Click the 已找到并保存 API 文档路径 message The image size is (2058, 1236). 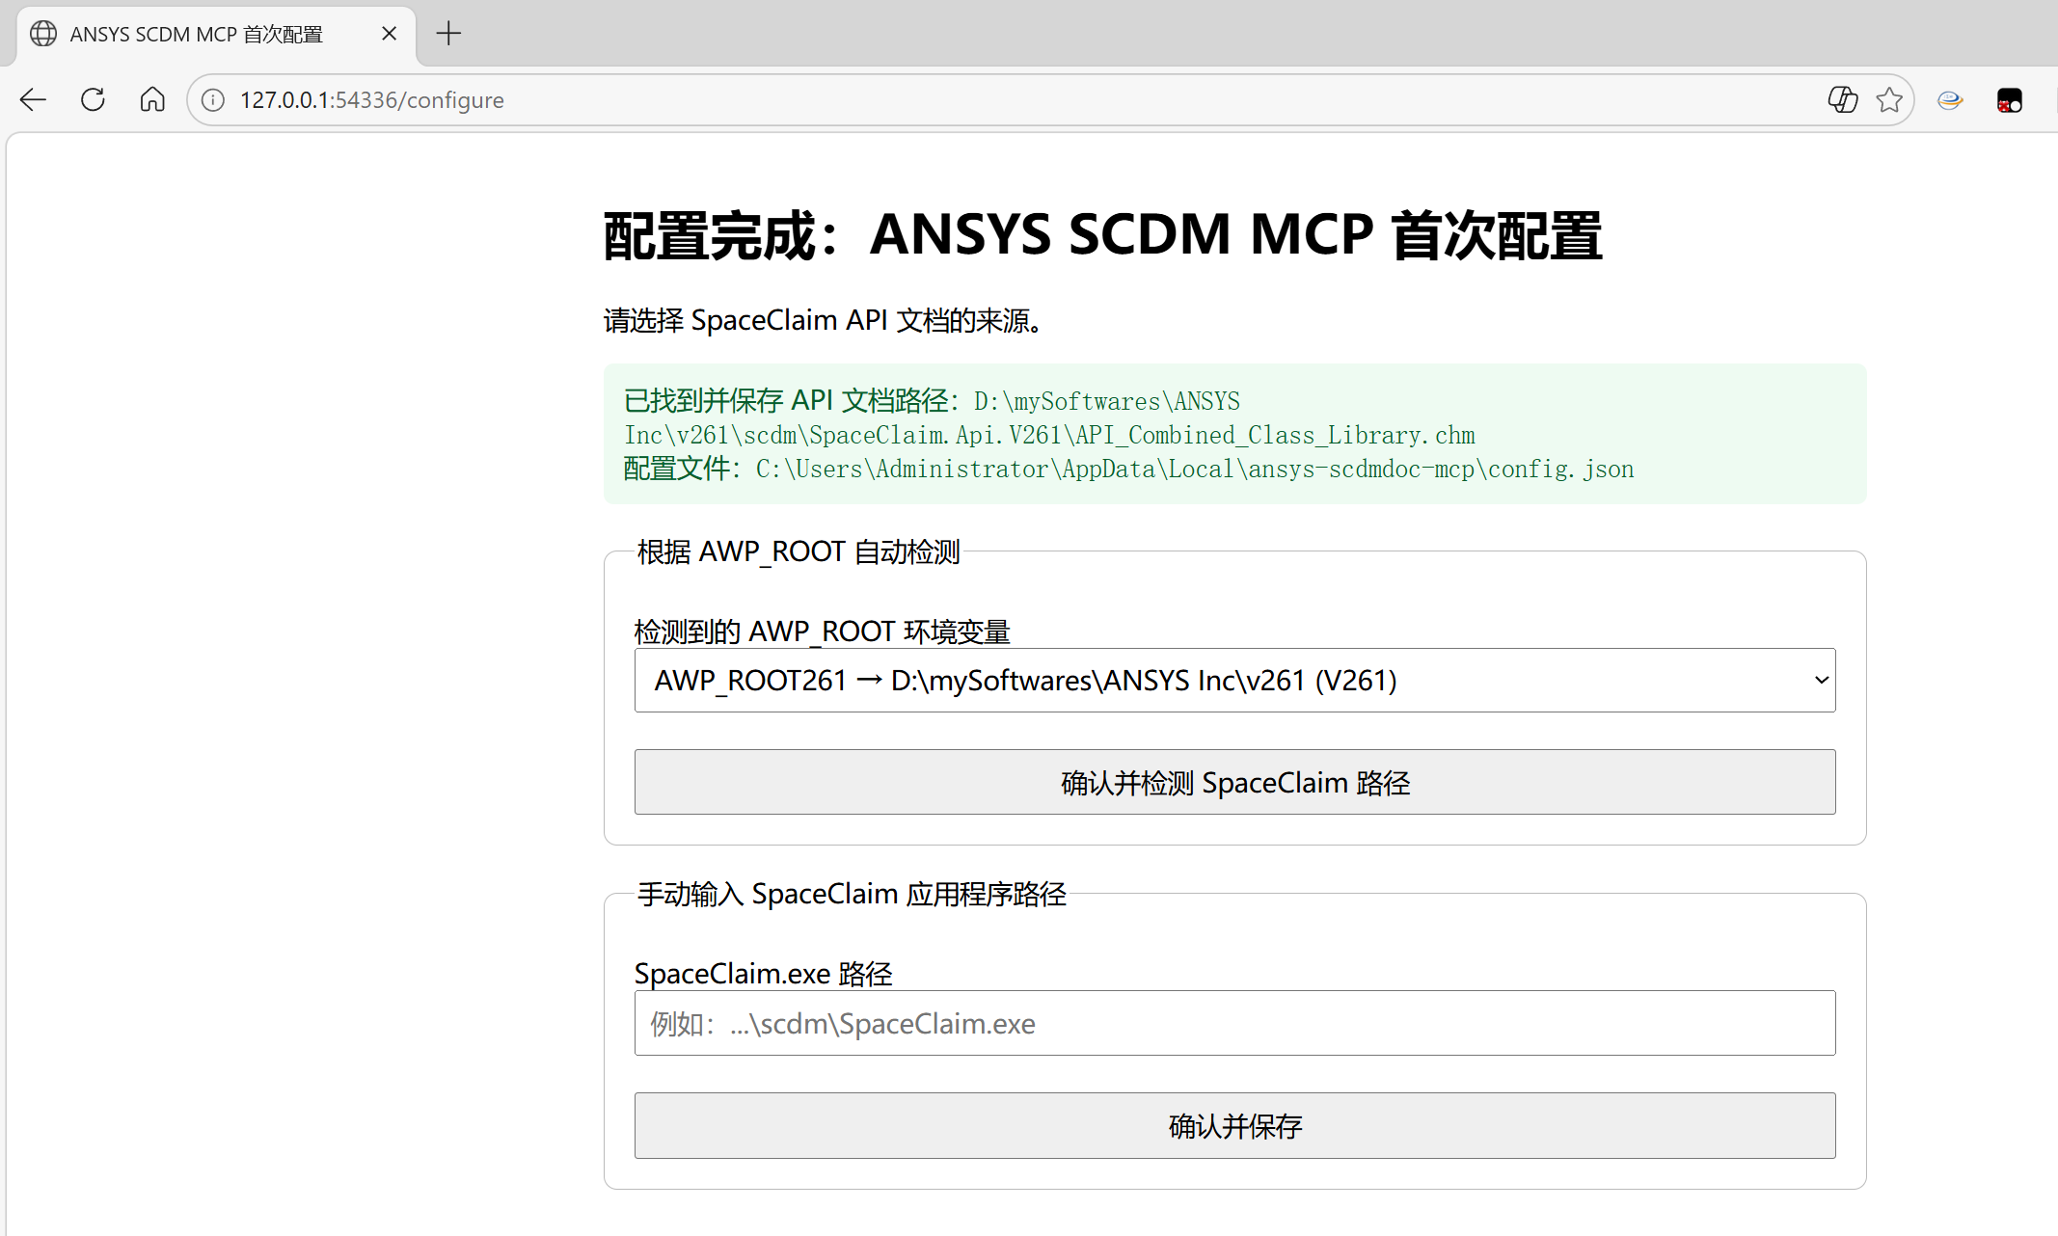pyautogui.click(x=1049, y=417)
